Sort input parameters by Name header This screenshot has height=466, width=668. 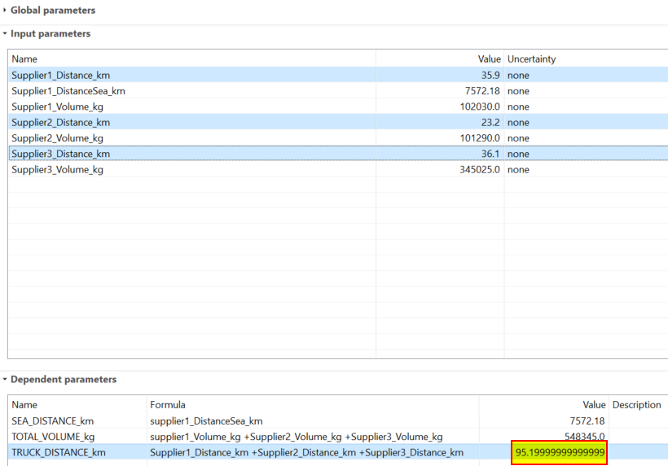24,59
